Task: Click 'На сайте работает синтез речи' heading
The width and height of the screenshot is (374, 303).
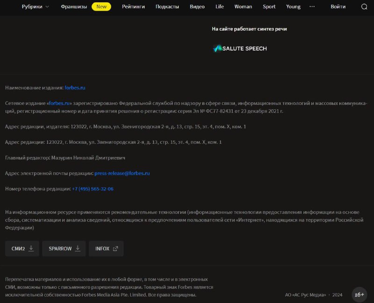Action: [x=249, y=29]
